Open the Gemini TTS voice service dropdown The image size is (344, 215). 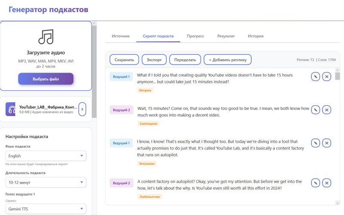(x=46, y=209)
